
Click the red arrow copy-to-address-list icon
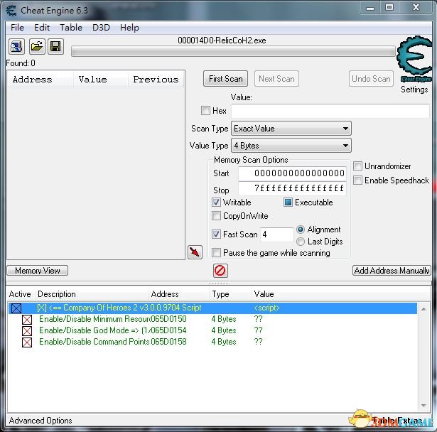(x=195, y=252)
